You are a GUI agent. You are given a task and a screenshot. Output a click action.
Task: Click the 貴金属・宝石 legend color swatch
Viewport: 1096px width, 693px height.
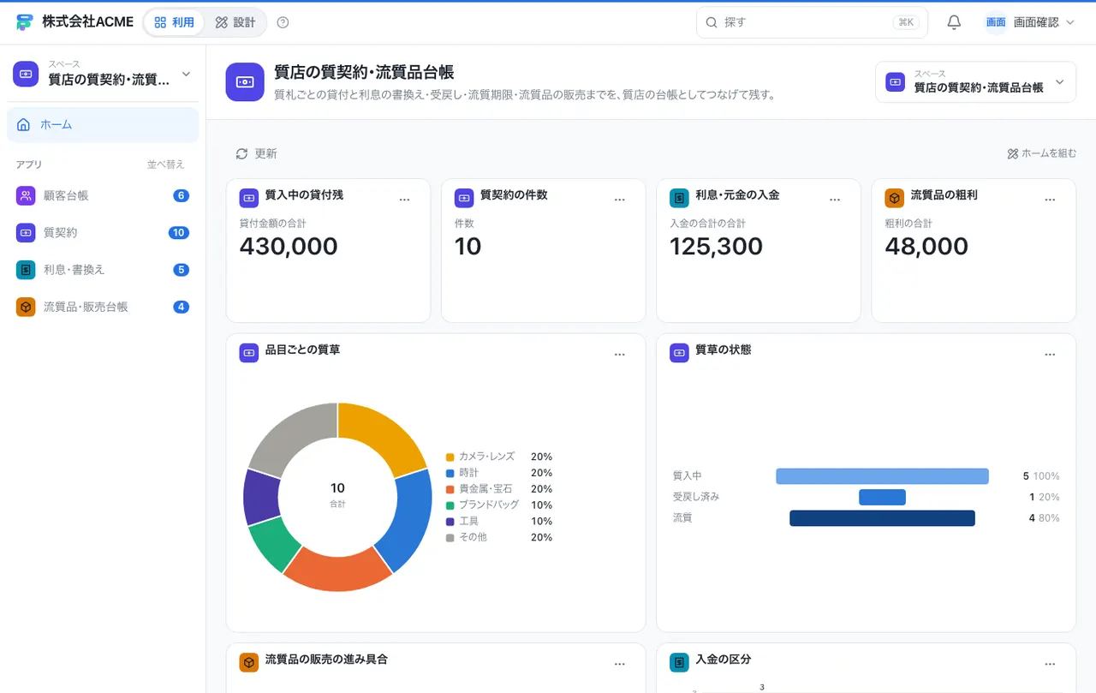point(450,489)
